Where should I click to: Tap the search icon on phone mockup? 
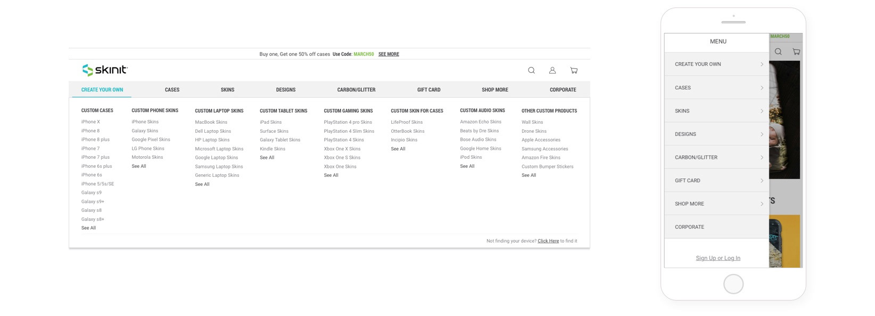pyautogui.click(x=778, y=52)
